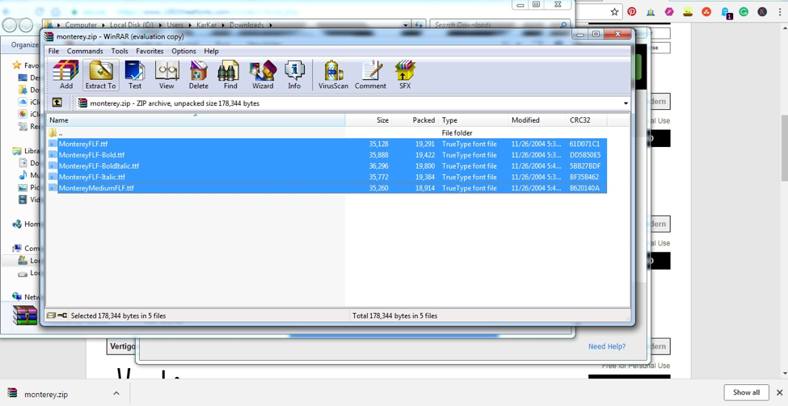The height and width of the screenshot is (406, 788).
Task: Open the Find binoculars tool
Action: pos(230,75)
